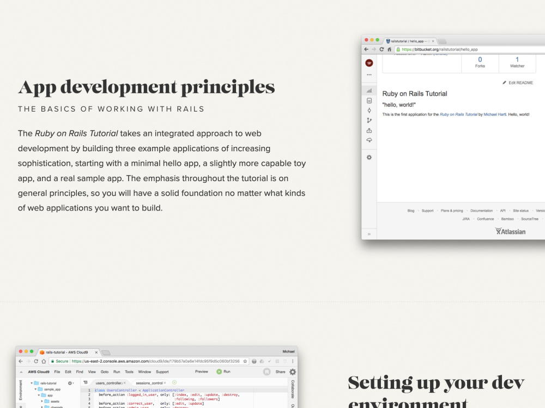Open the JIRA footer link

pos(466,219)
